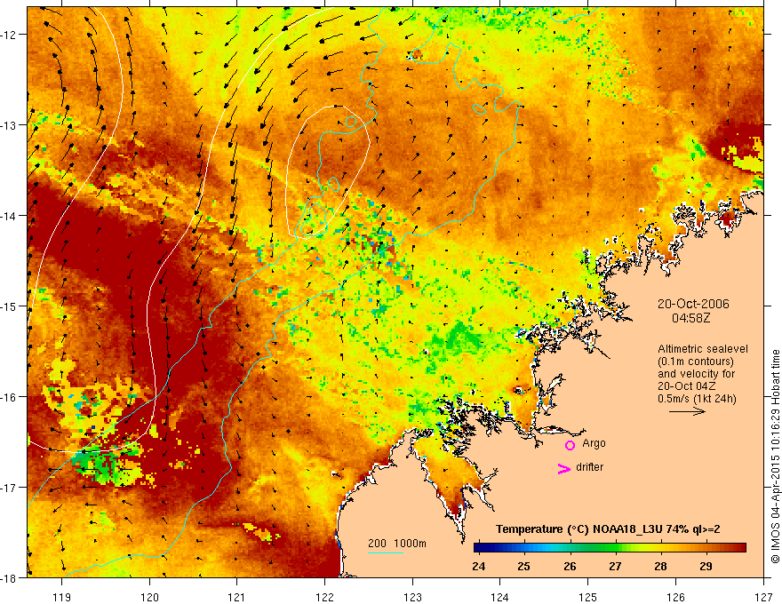Click the 'Temperature (°C) NOAA18_L3U 74% ql>=2' title
Screen dimensions: 782x604
[608, 529]
